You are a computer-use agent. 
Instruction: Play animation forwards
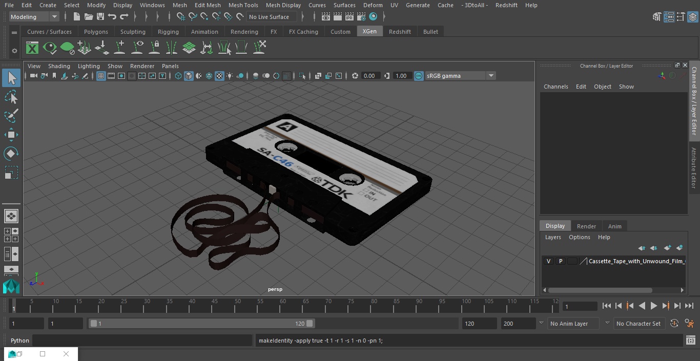click(654, 306)
